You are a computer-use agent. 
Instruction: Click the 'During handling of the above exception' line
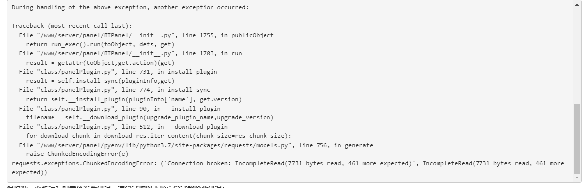(130, 7)
